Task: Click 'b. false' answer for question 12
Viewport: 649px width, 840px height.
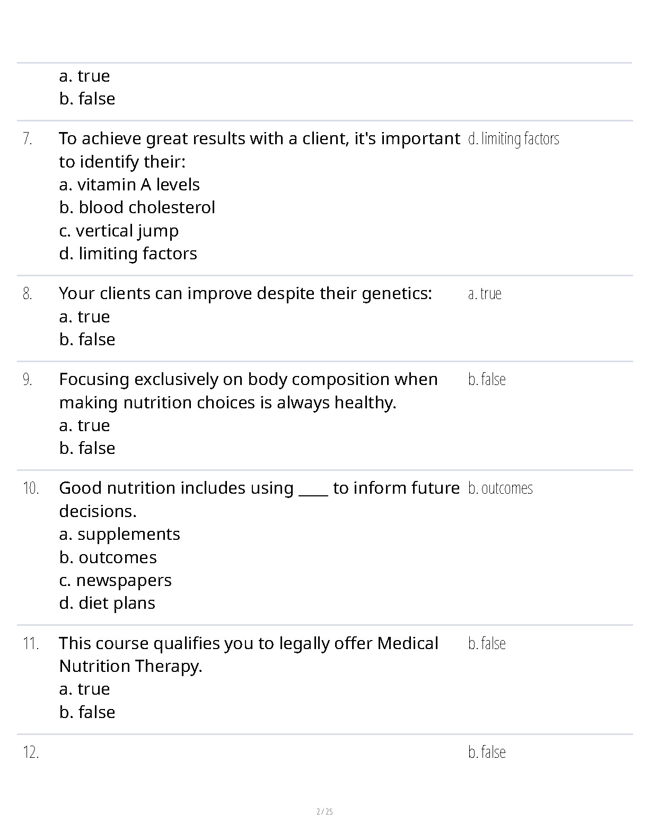Action: [x=487, y=752]
